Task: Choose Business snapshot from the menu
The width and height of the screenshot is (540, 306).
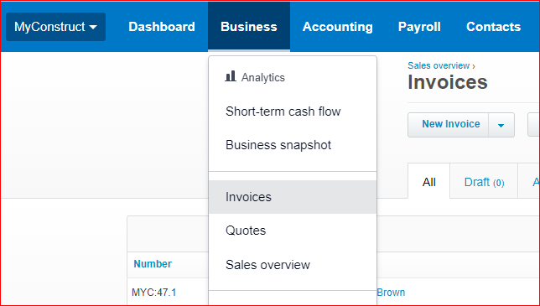Action: (x=278, y=145)
